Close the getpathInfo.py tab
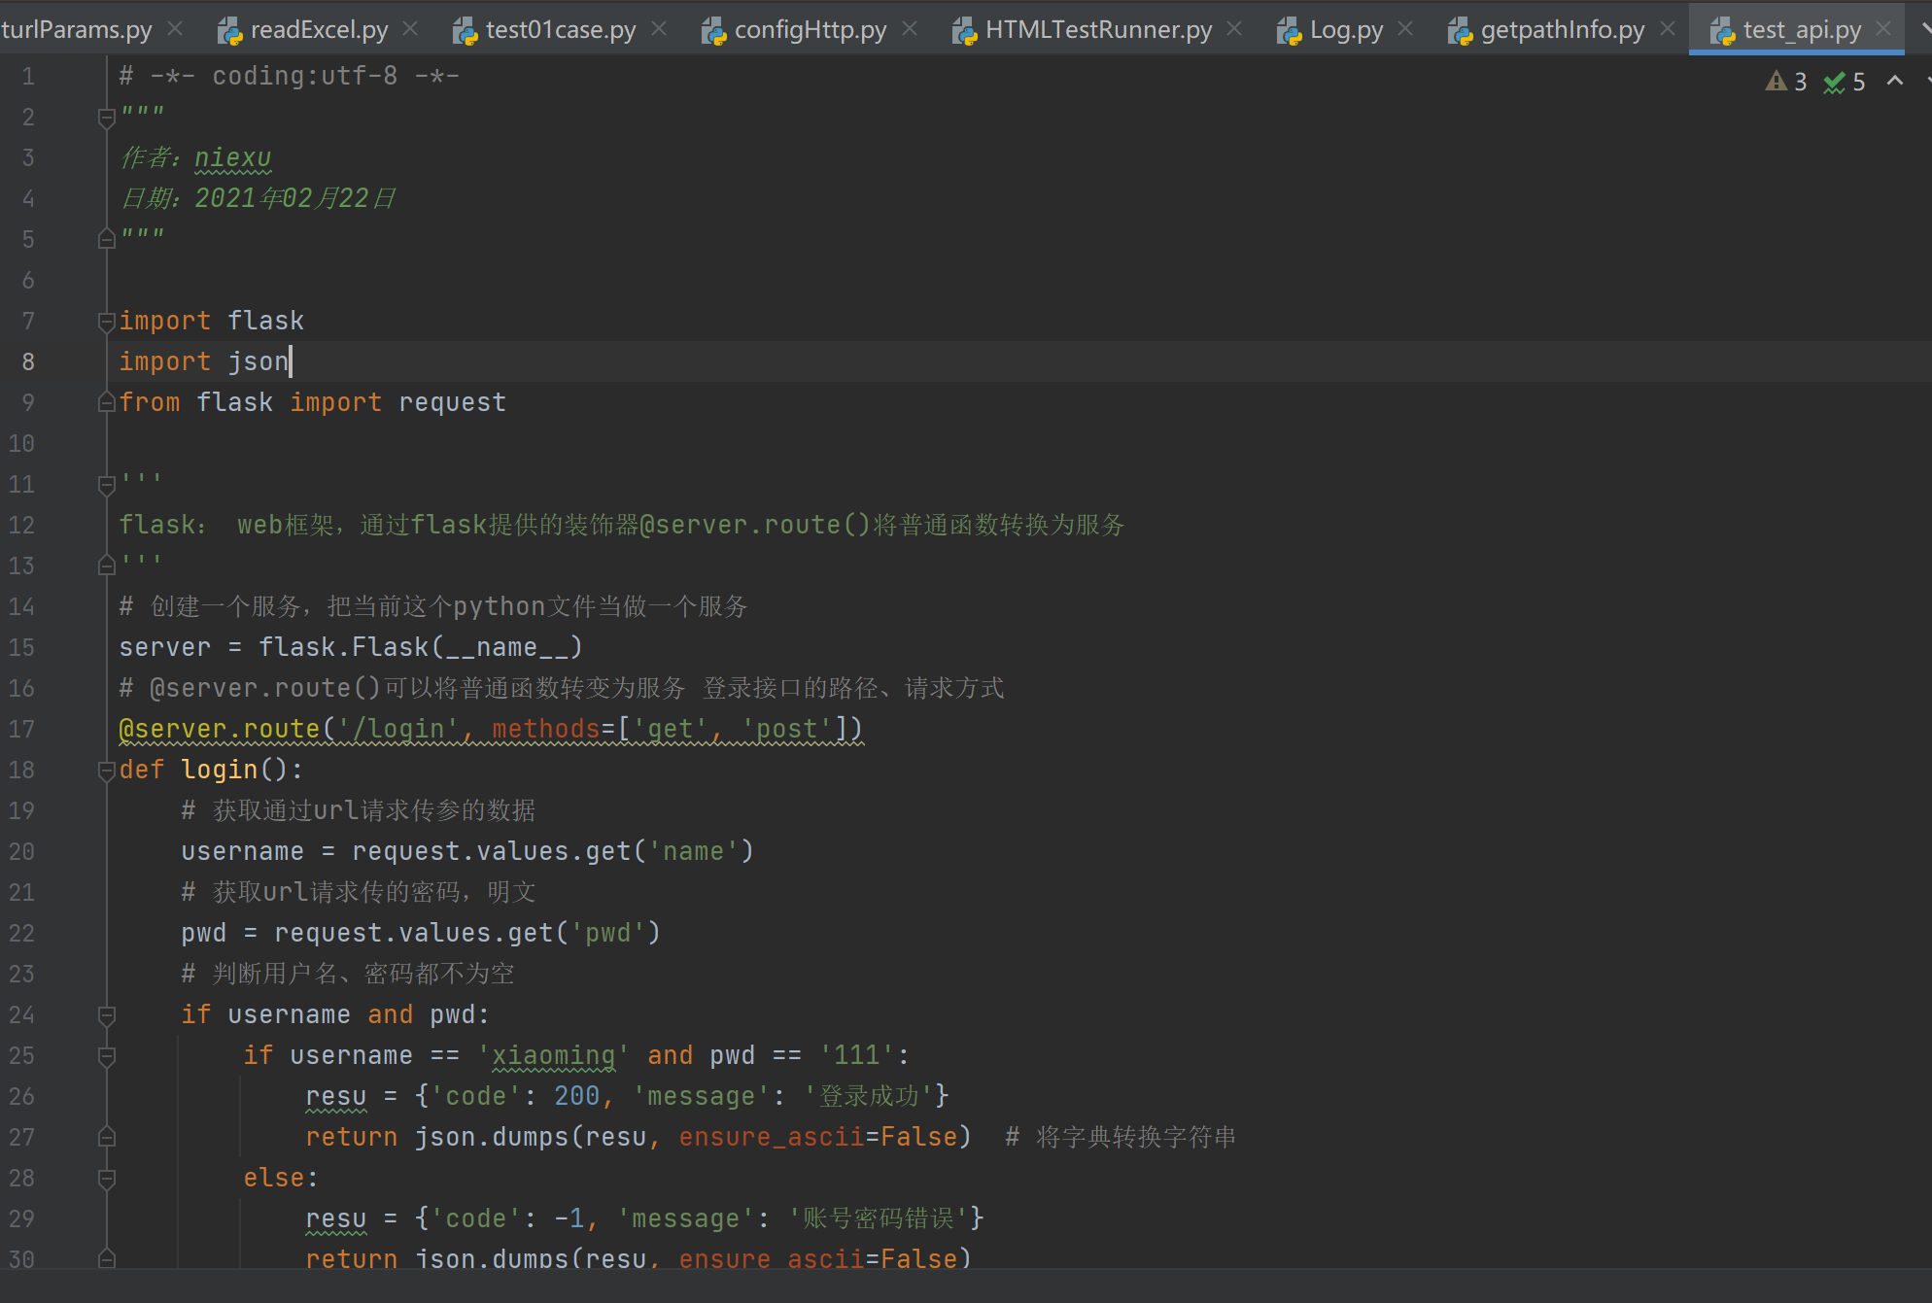 click(1668, 29)
